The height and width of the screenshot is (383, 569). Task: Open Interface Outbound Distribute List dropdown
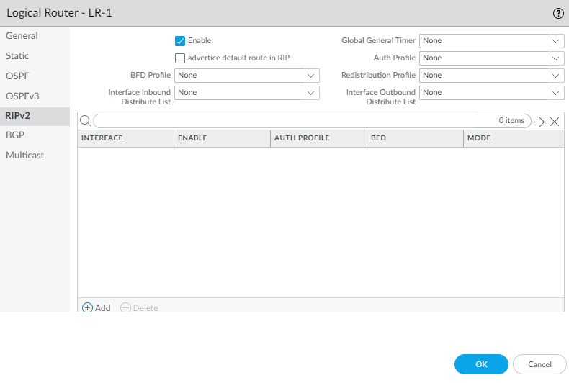click(x=491, y=92)
